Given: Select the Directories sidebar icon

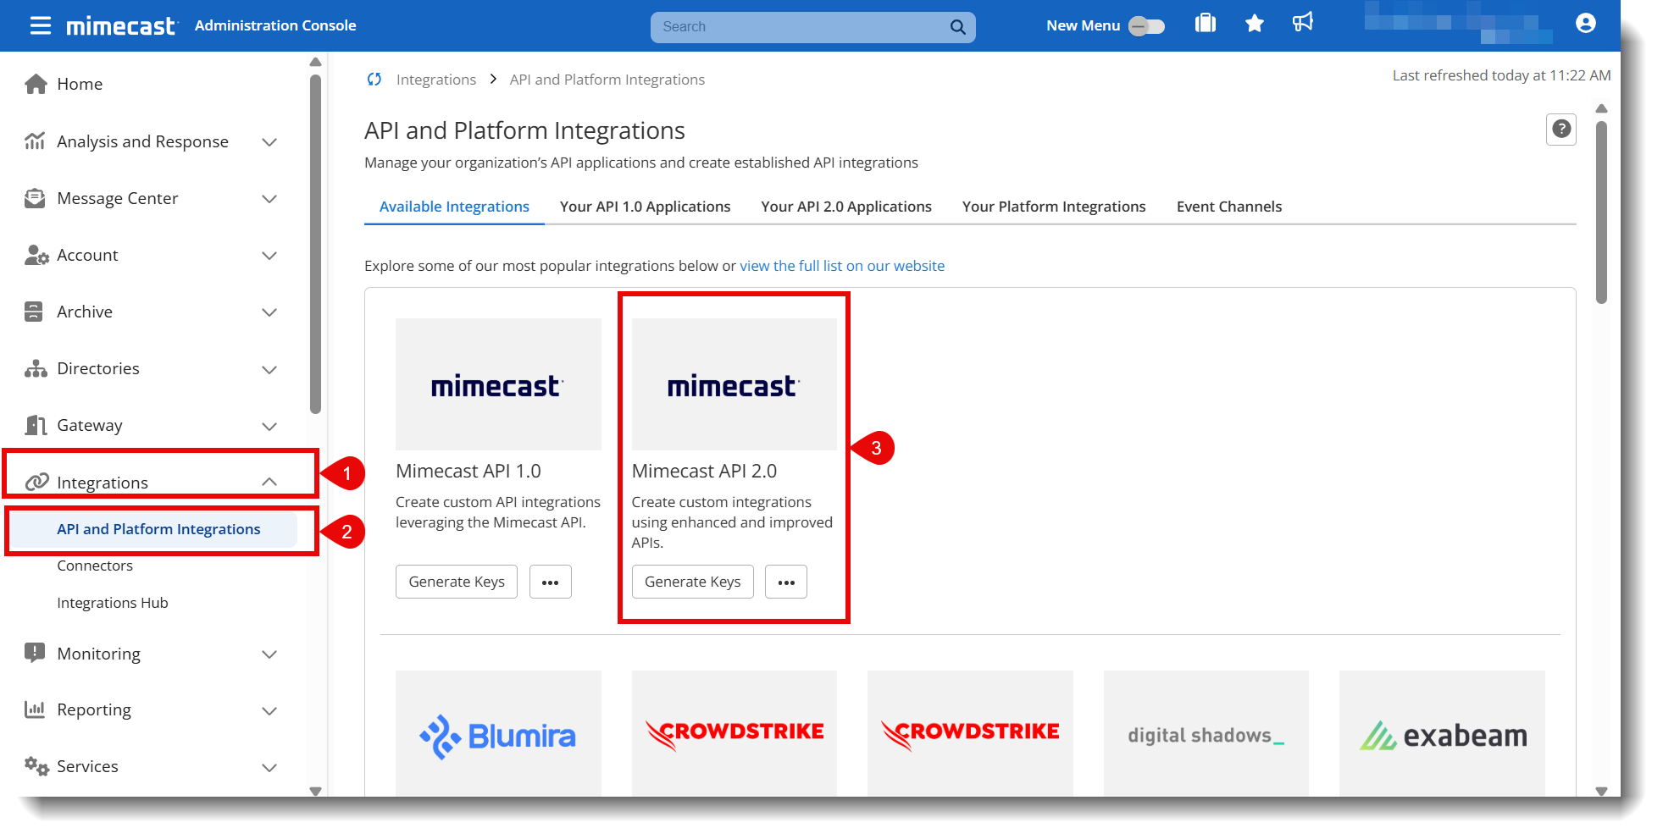Looking at the screenshot, I should coord(35,368).
